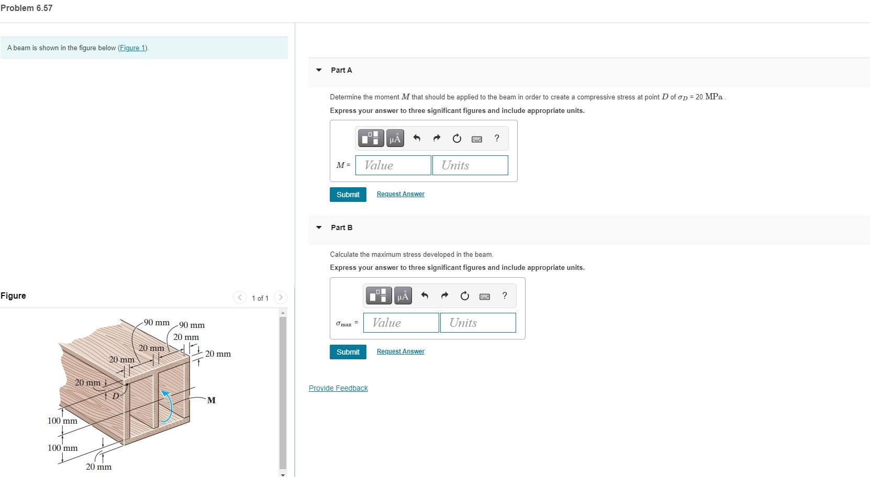Image resolution: width=870 pixels, height=477 pixels.
Task: Click the Problem 6.57 title
Action: point(26,8)
